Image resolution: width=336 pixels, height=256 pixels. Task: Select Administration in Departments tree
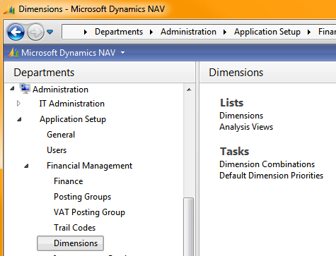pos(60,90)
